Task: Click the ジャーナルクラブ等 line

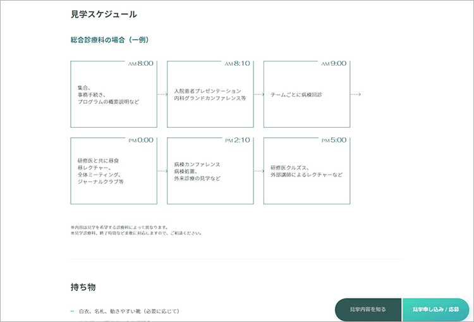Action: click(x=100, y=182)
